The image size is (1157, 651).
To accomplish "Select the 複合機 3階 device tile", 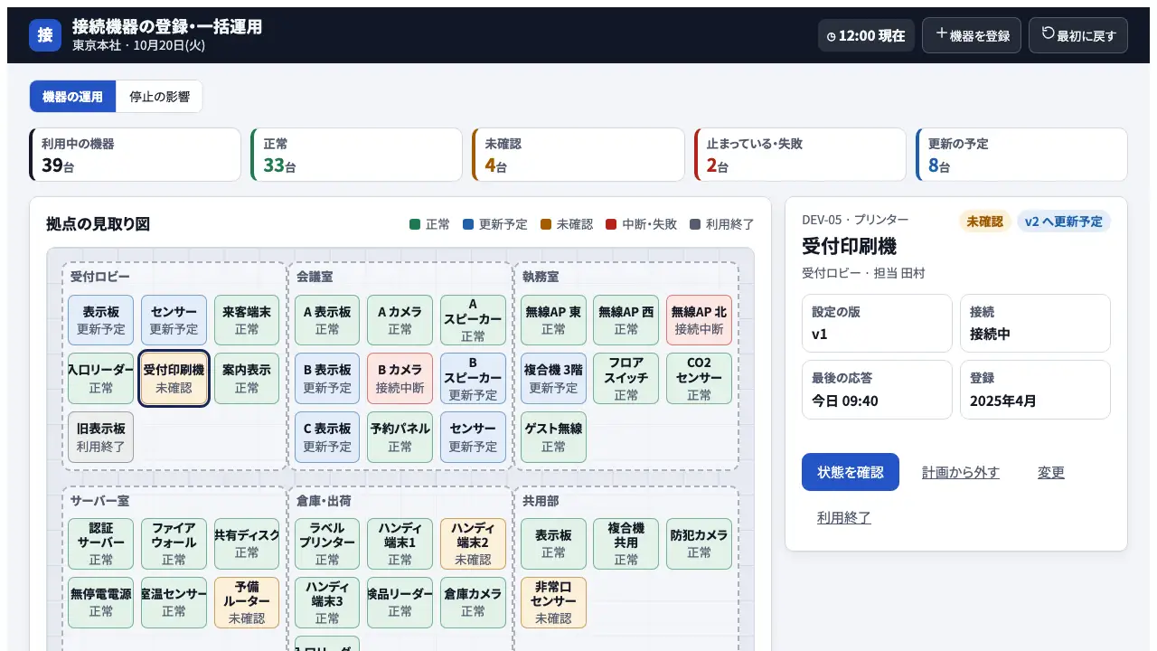I will point(553,379).
